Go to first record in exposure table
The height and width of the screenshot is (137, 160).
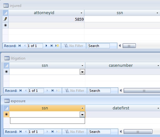20,132
